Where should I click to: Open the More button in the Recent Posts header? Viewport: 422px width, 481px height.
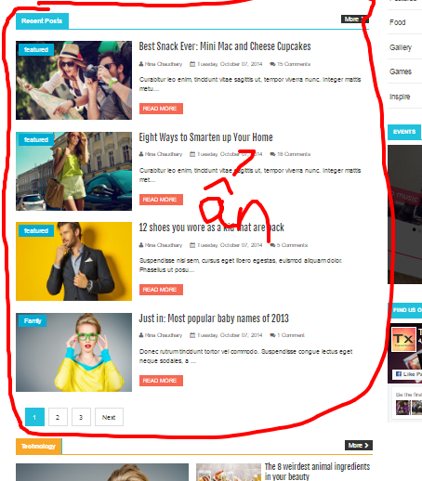[x=355, y=19]
